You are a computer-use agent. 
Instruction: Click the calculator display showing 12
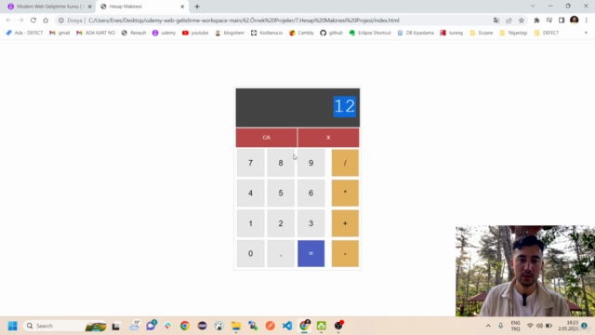coord(297,108)
